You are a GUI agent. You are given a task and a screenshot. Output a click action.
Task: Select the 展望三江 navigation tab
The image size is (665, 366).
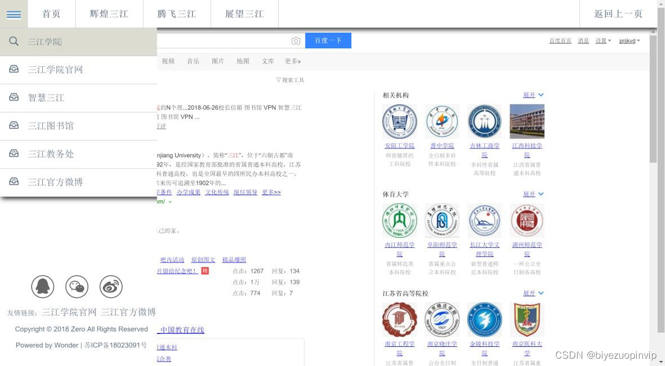point(244,13)
